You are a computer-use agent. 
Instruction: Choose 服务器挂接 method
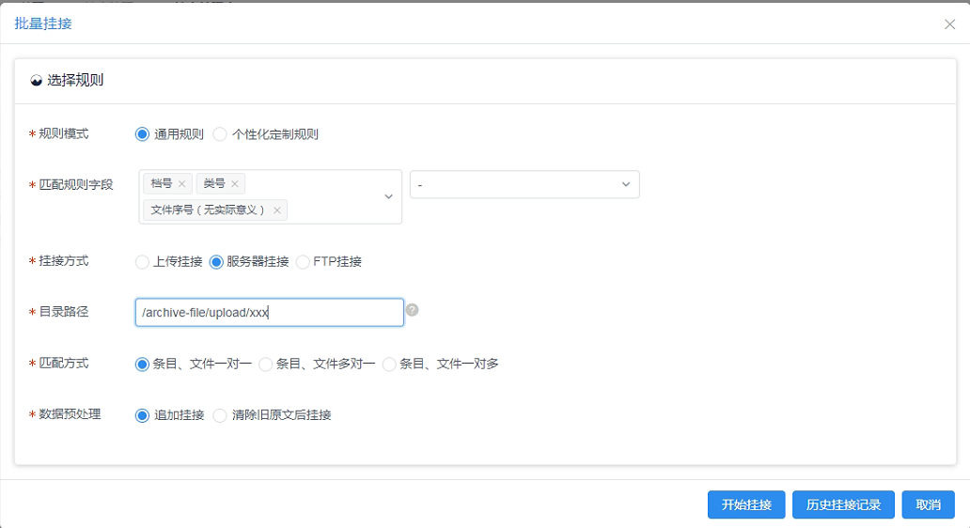(x=216, y=262)
